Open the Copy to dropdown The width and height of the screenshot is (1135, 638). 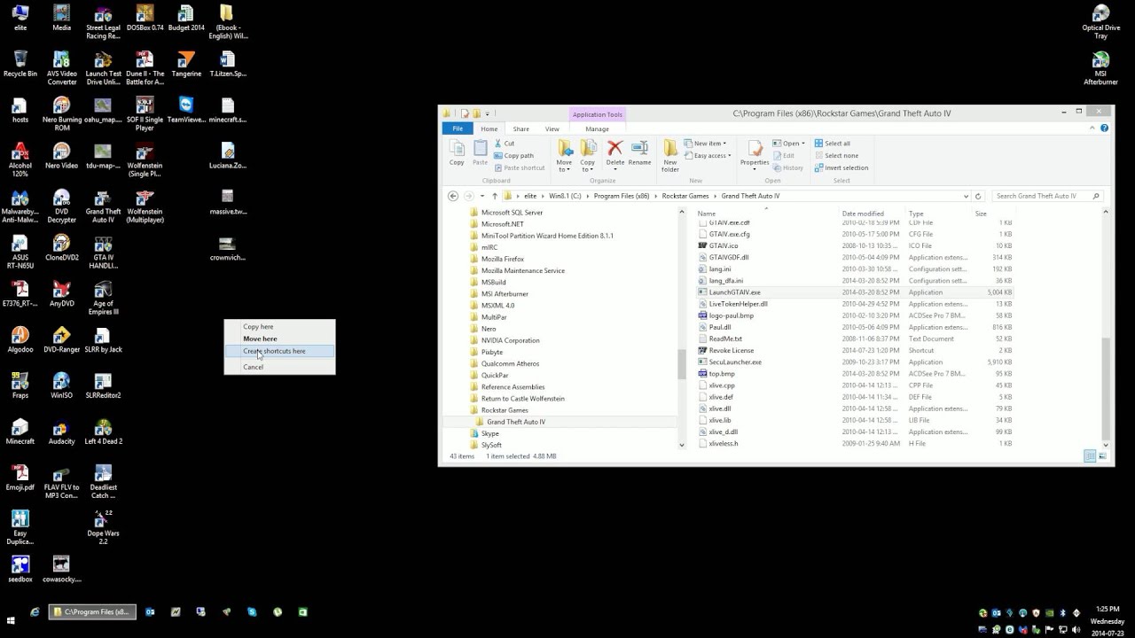click(587, 166)
